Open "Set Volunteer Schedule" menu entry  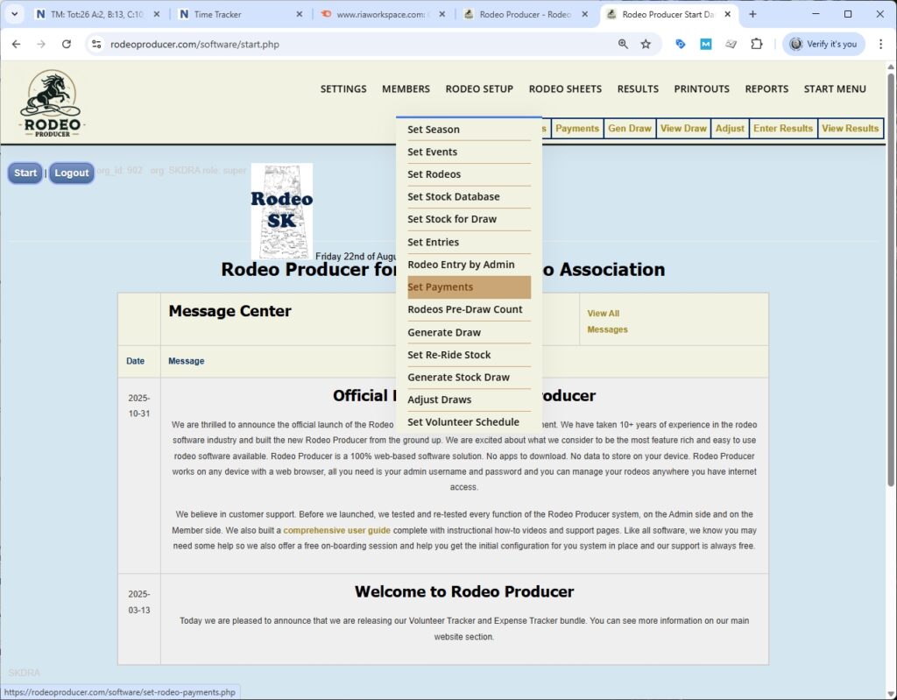tap(463, 421)
